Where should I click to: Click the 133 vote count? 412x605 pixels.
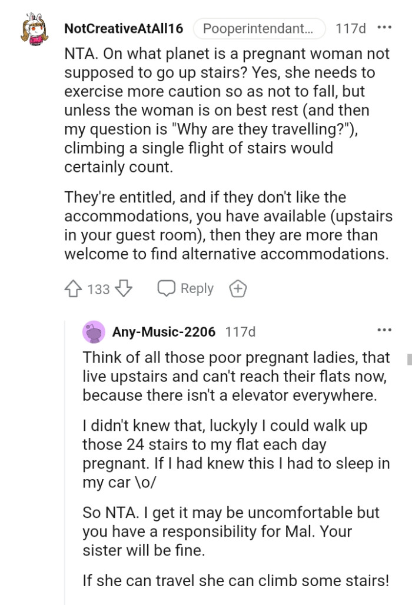click(x=98, y=289)
